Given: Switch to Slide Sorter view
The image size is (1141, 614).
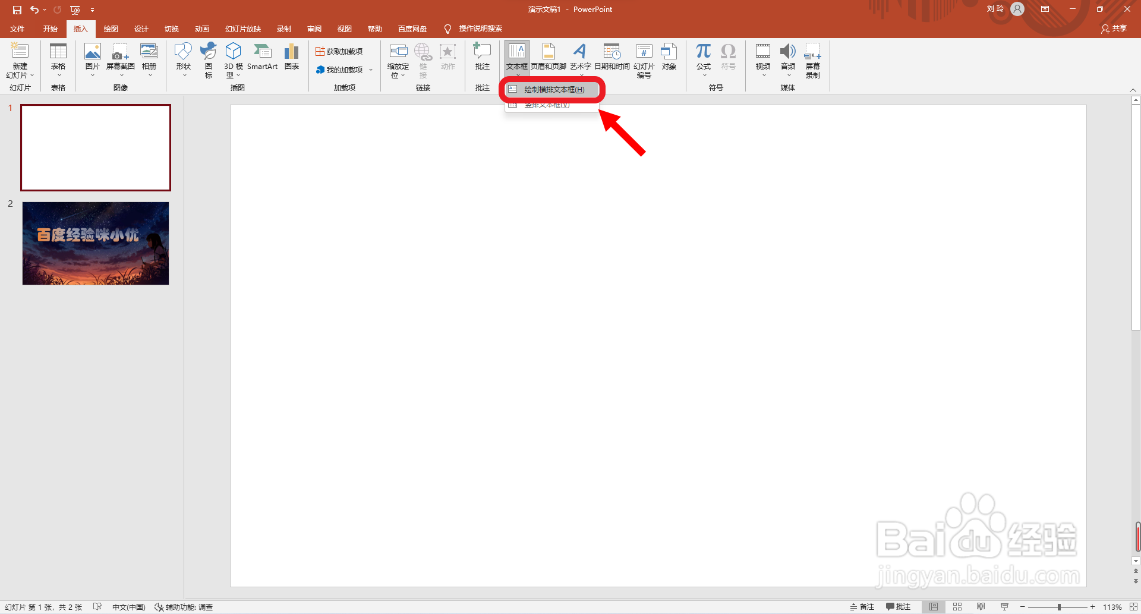Looking at the screenshot, I should [957, 607].
